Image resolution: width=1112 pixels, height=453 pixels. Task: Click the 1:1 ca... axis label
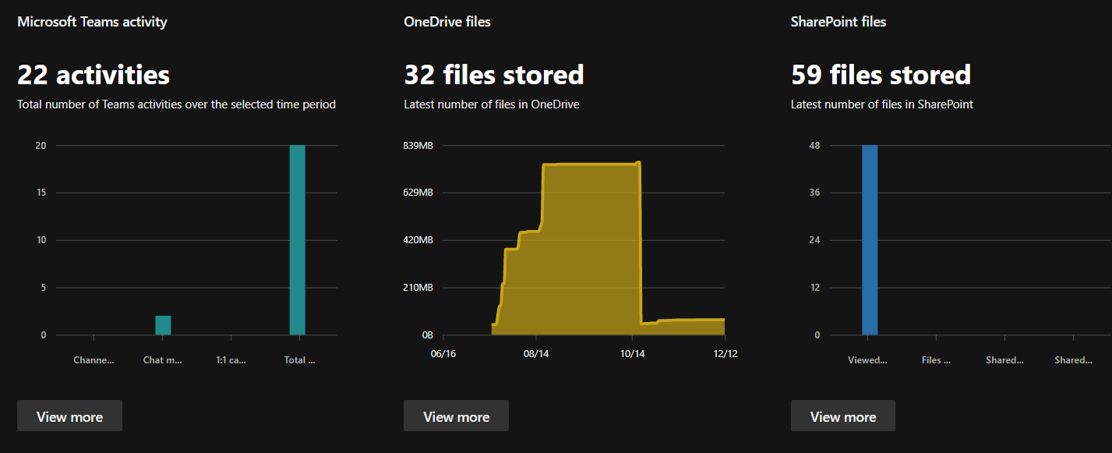point(231,360)
